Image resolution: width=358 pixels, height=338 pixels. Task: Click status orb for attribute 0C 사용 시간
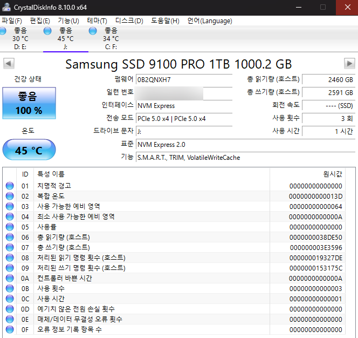(x=10, y=299)
